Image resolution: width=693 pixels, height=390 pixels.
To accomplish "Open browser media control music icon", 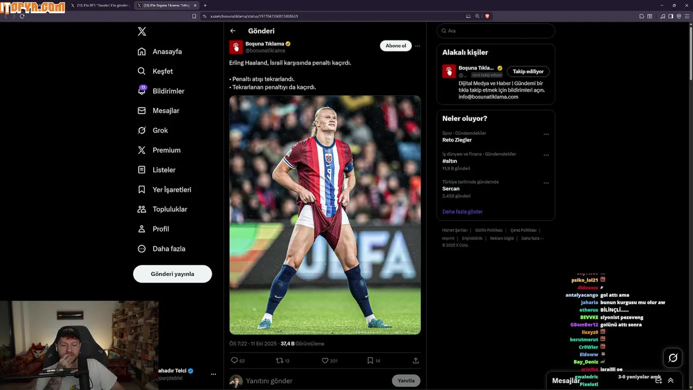I will tap(663, 16).
